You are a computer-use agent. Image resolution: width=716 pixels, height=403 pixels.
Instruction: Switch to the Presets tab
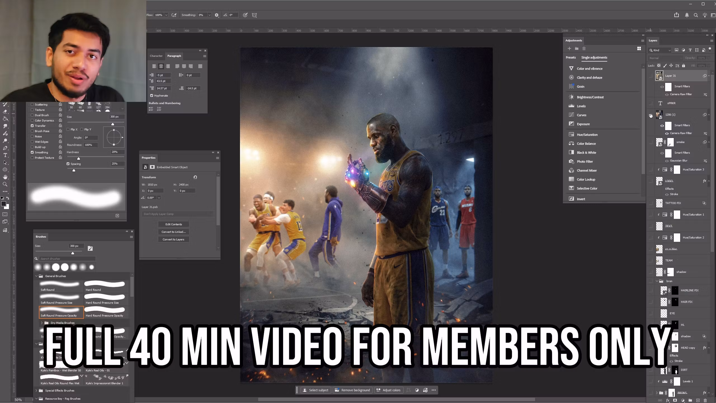tap(571, 57)
